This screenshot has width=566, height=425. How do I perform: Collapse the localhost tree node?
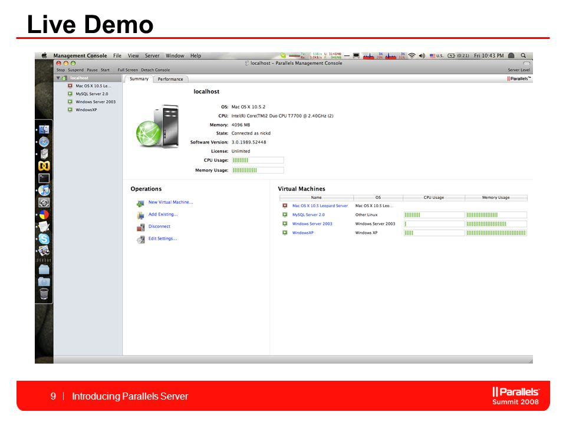(58, 78)
